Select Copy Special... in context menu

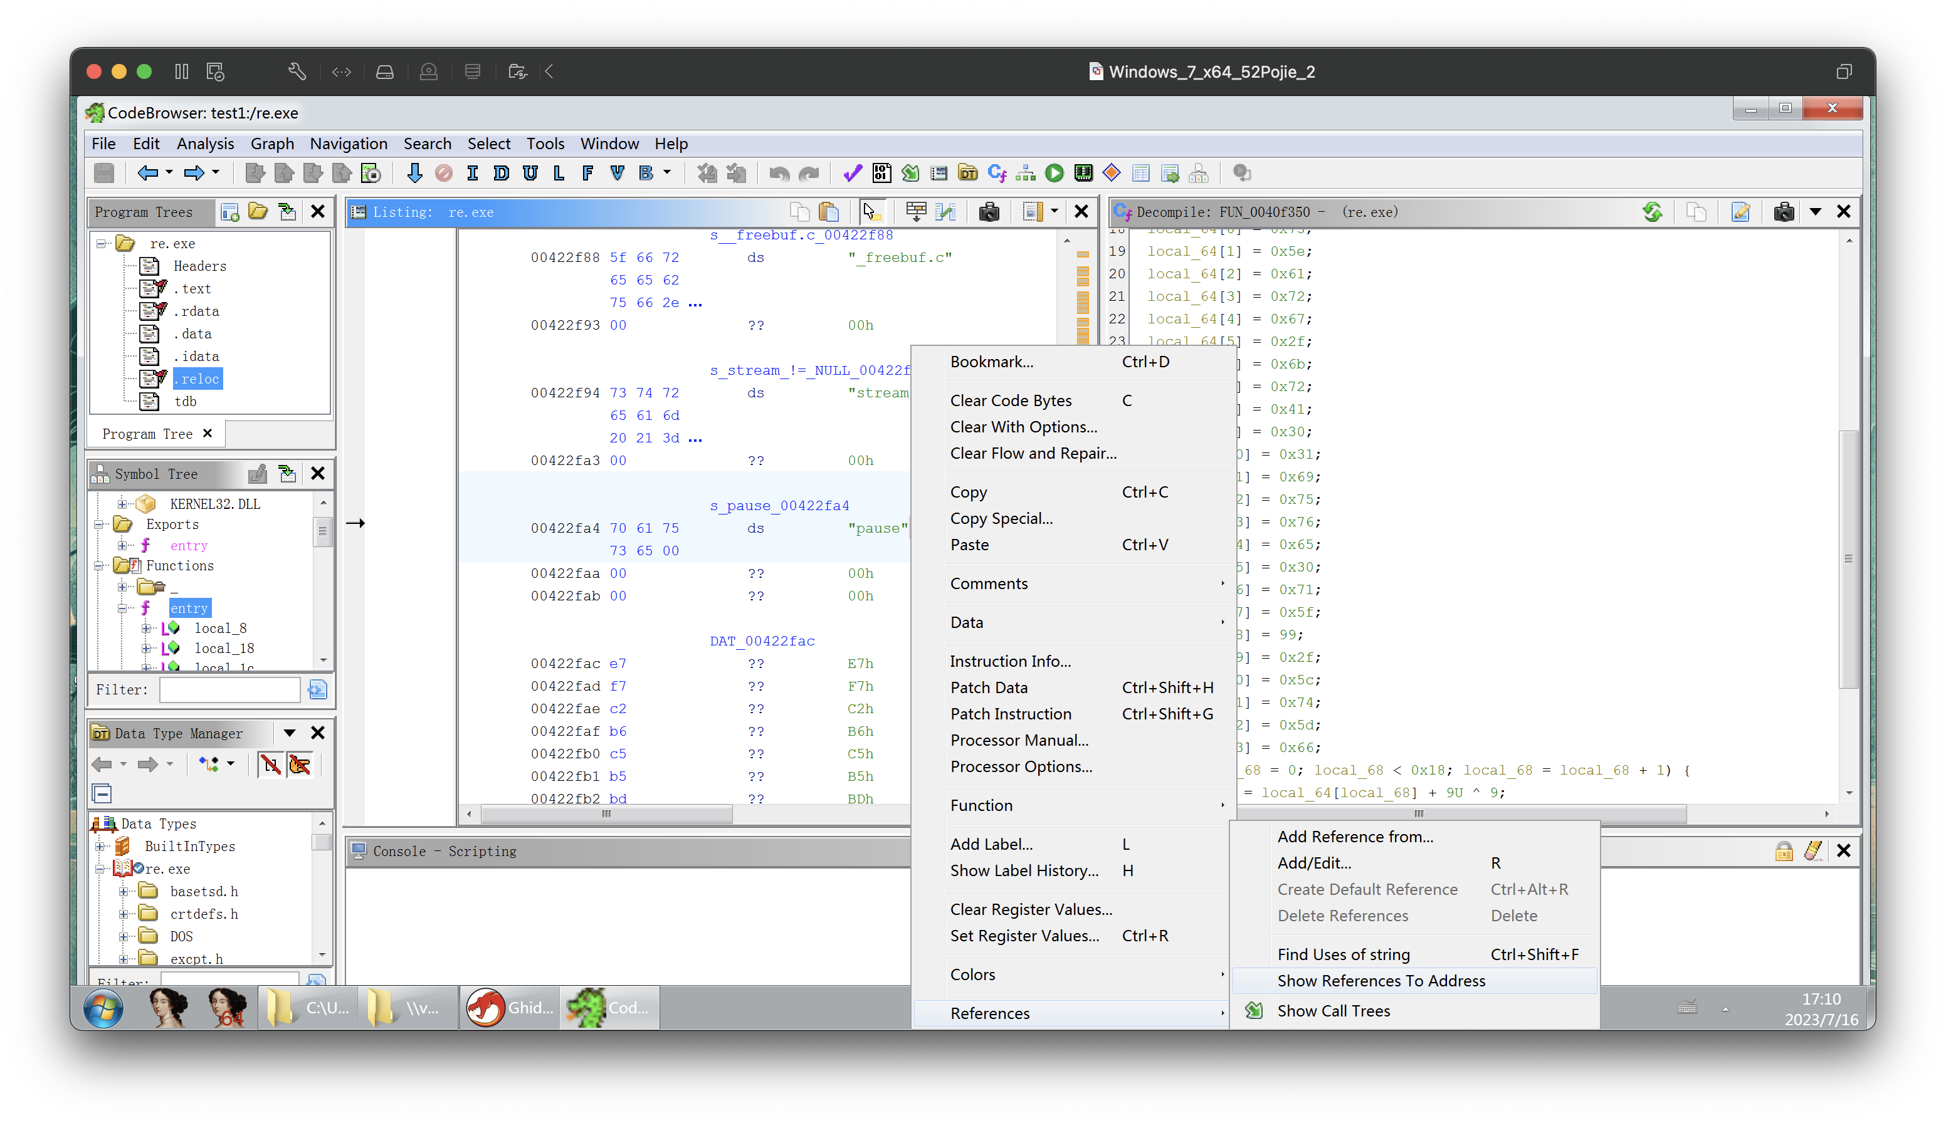[1002, 518]
